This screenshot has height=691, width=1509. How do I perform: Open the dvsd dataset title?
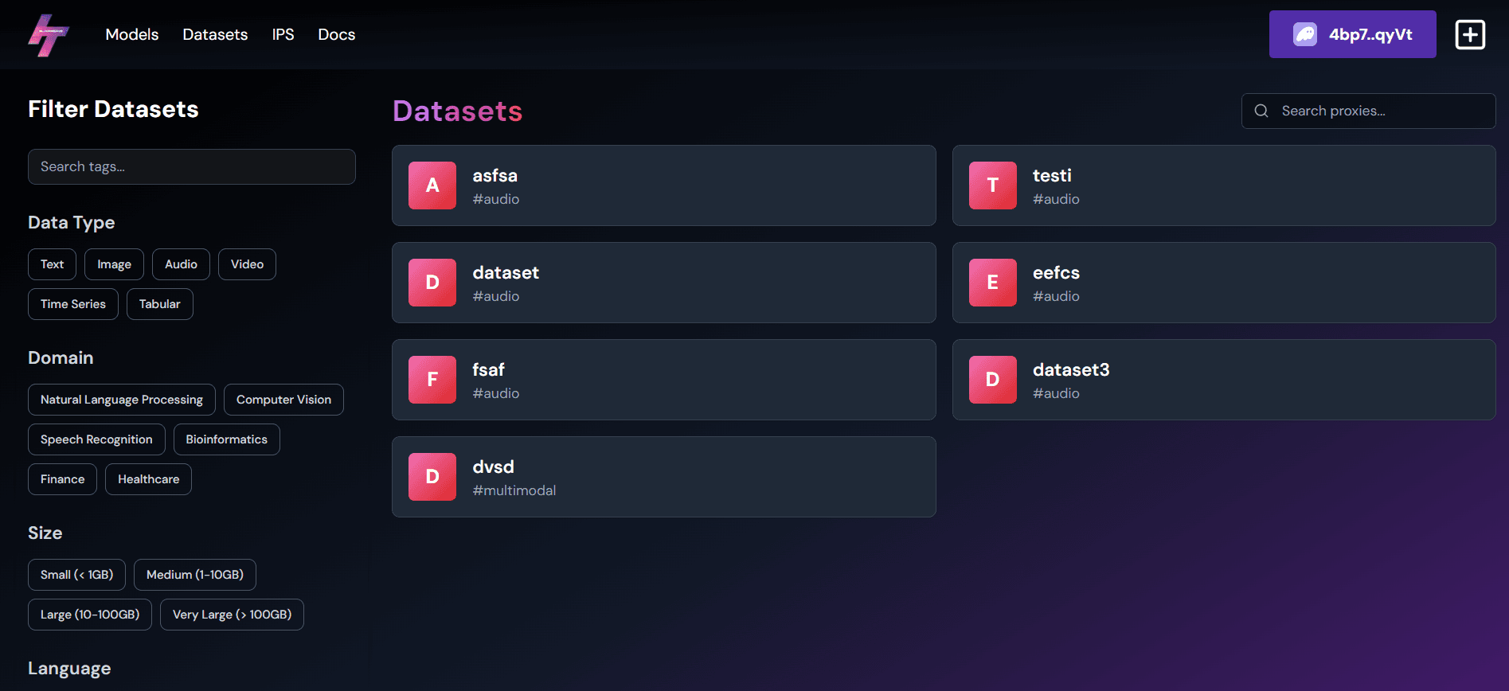click(x=493, y=467)
